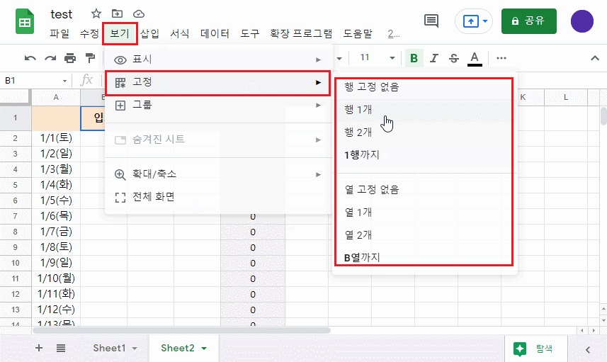Viewport: 607px width, 362px height.
Task: Open the purple account avatar
Action: pyautogui.click(x=582, y=21)
